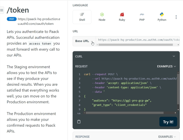Open more languages three-dot menu

[176, 17]
